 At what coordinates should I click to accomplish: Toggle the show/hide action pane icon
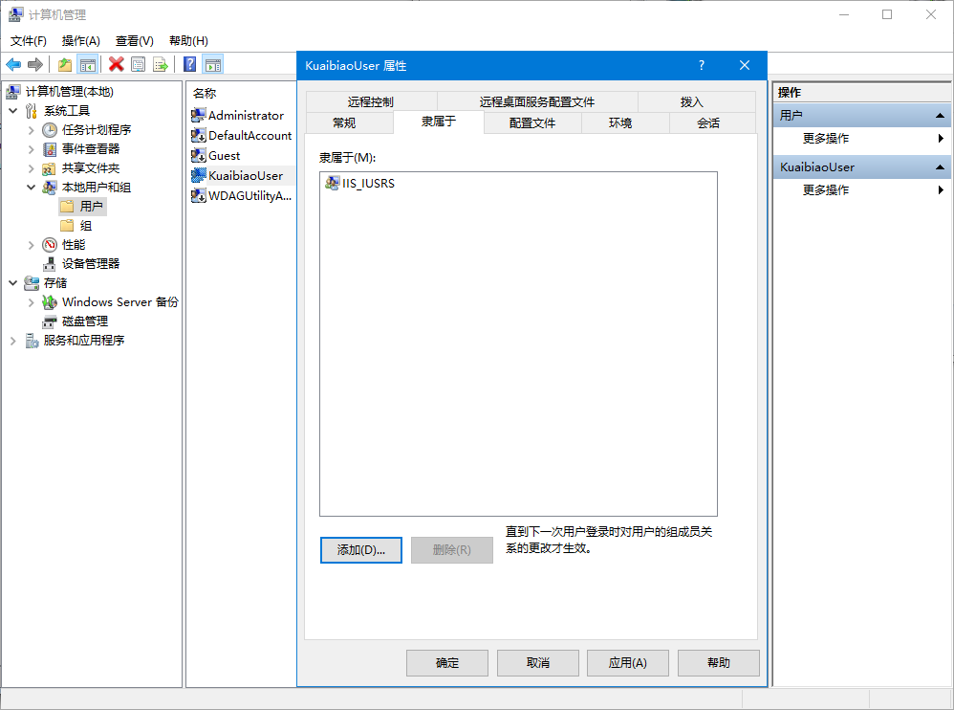pos(213,64)
